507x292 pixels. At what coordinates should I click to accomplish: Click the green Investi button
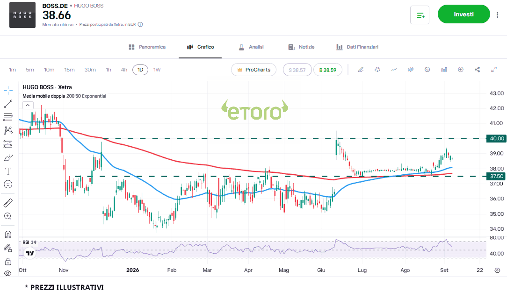coord(464,14)
